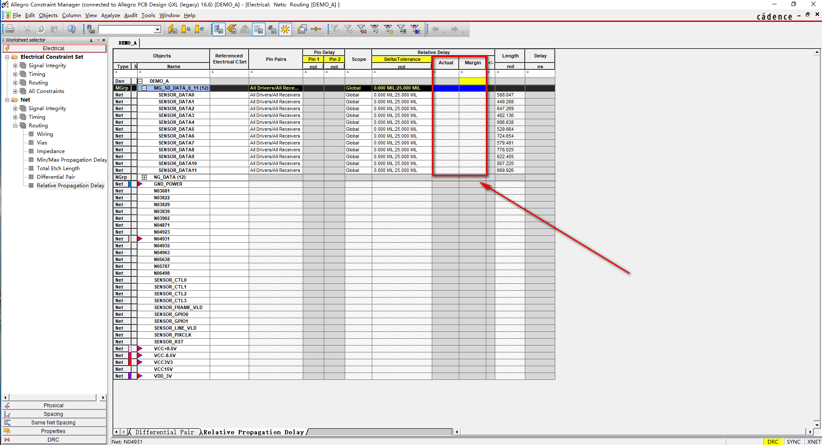Screen dimensions: 822x445
Task: Close the Worksheet selector panel
Action: [x=104, y=40]
